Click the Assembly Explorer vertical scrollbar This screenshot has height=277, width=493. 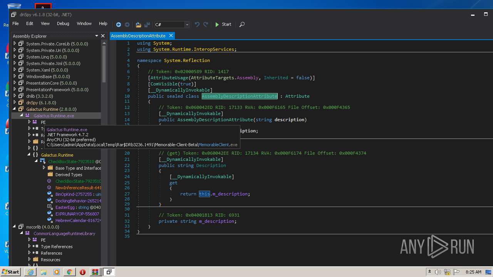pos(104,63)
